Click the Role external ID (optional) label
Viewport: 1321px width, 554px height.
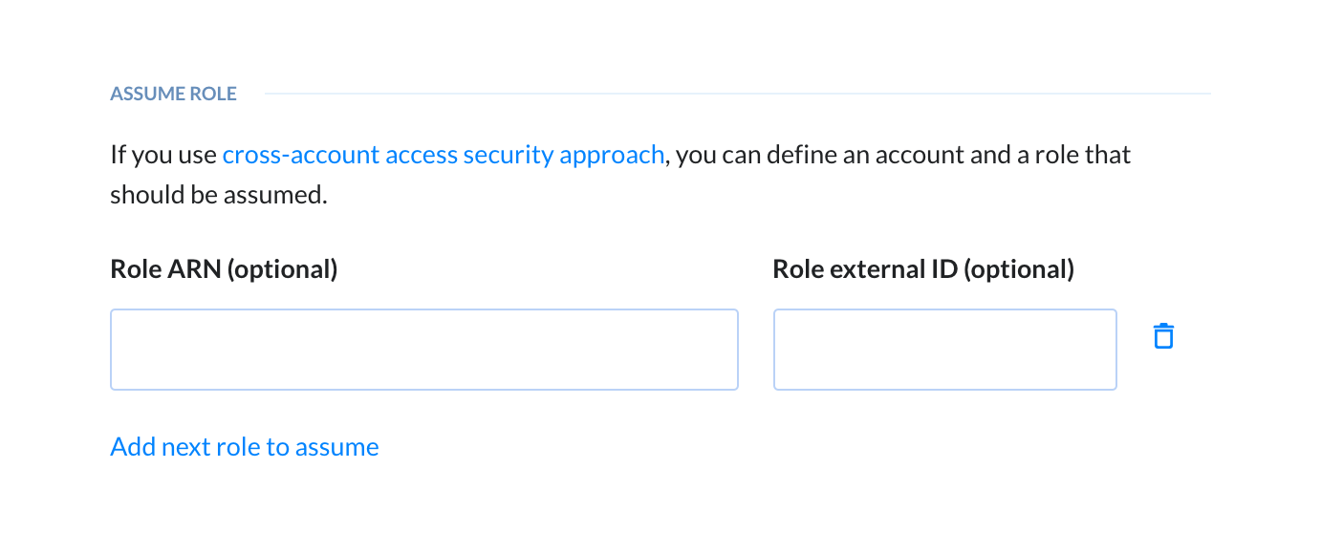tap(923, 269)
